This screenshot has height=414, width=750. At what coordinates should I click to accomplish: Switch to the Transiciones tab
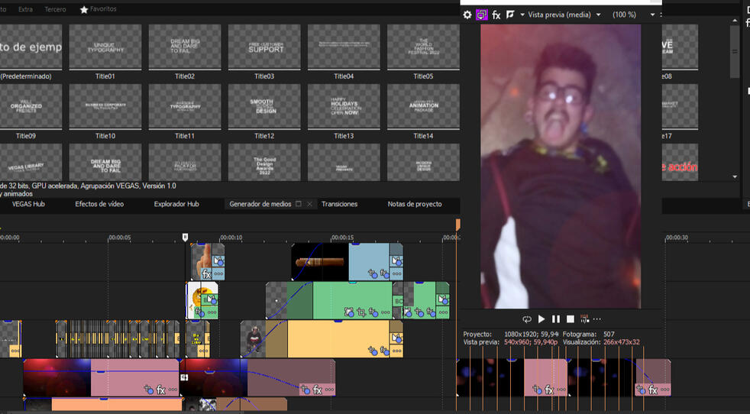pyautogui.click(x=339, y=204)
